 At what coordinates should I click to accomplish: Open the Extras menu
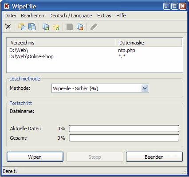[x=104, y=16]
